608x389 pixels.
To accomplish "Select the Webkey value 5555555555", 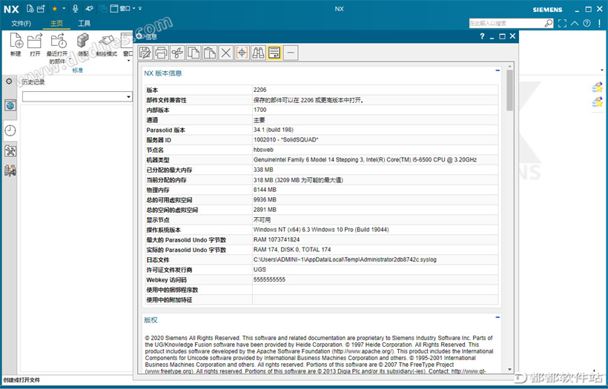I will (x=269, y=279).
